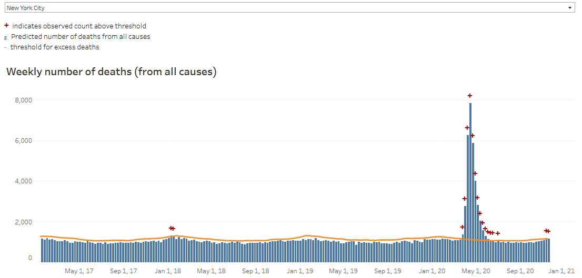
Task: Click the 'May 1, 20' x-axis label
Action: tap(476, 271)
